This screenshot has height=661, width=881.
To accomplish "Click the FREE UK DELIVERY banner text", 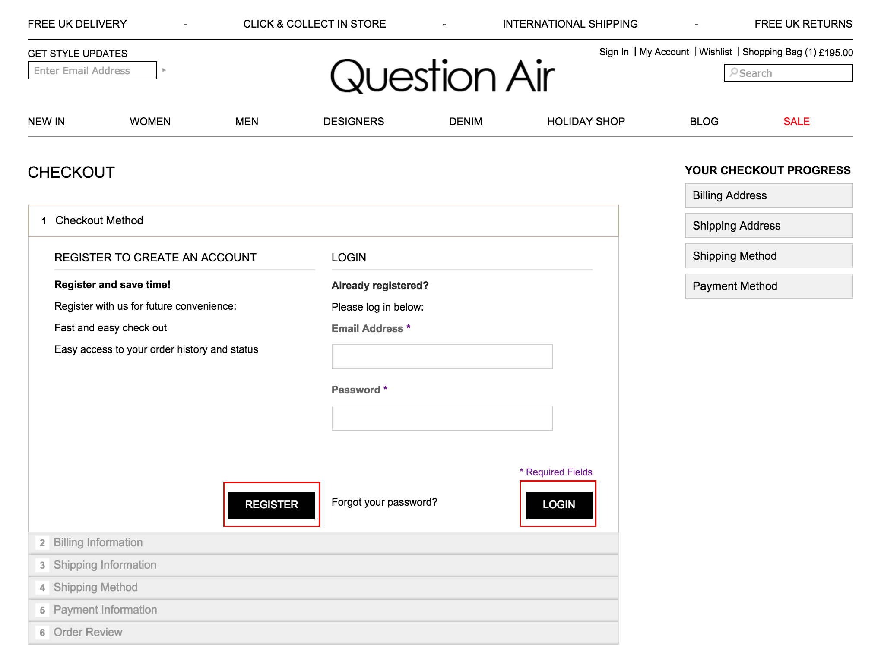I will coord(77,24).
